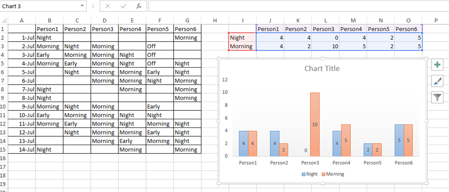The width and height of the screenshot is (449, 192).
Task: Select the Person1 blue Night bar
Action: coord(243,144)
